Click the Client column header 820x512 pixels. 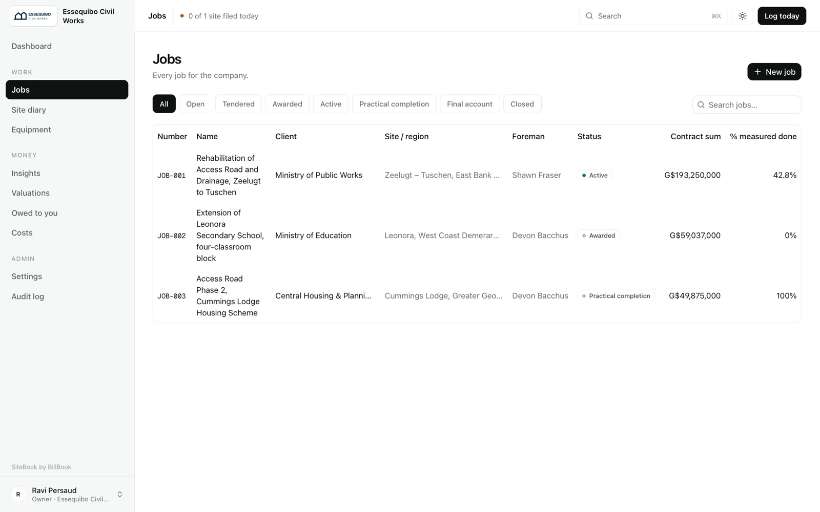click(x=286, y=136)
